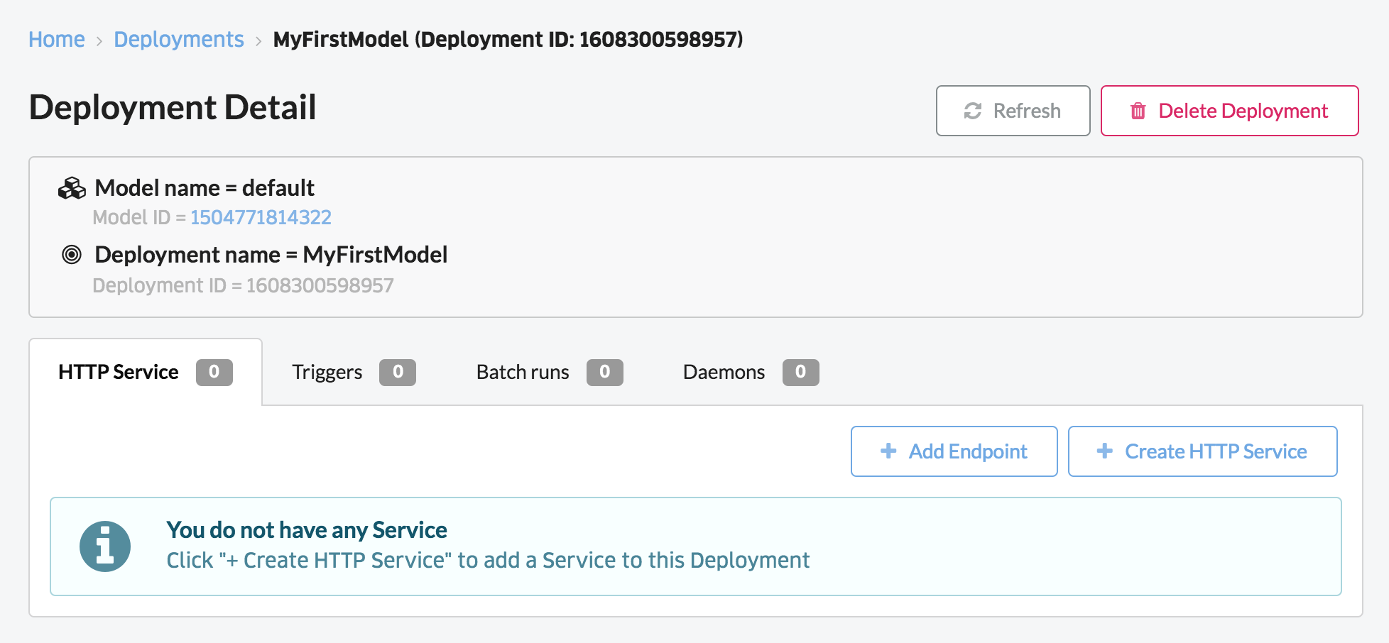The height and width of the screenshot is (643, 1389).
Task: Click the refresh arrows icon
Action: 972,111
